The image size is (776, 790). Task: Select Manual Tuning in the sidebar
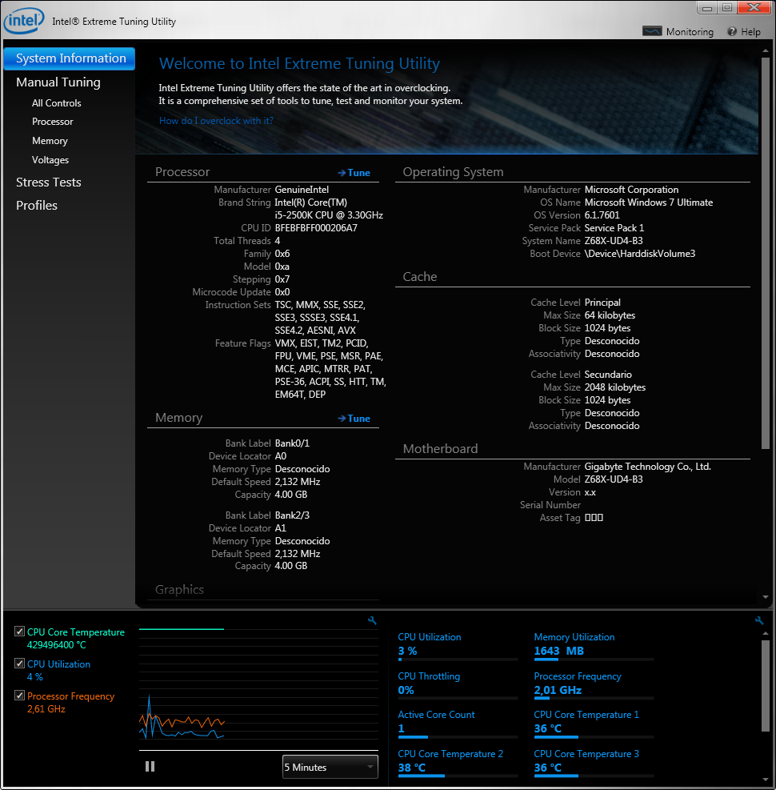tap(58, 82)
